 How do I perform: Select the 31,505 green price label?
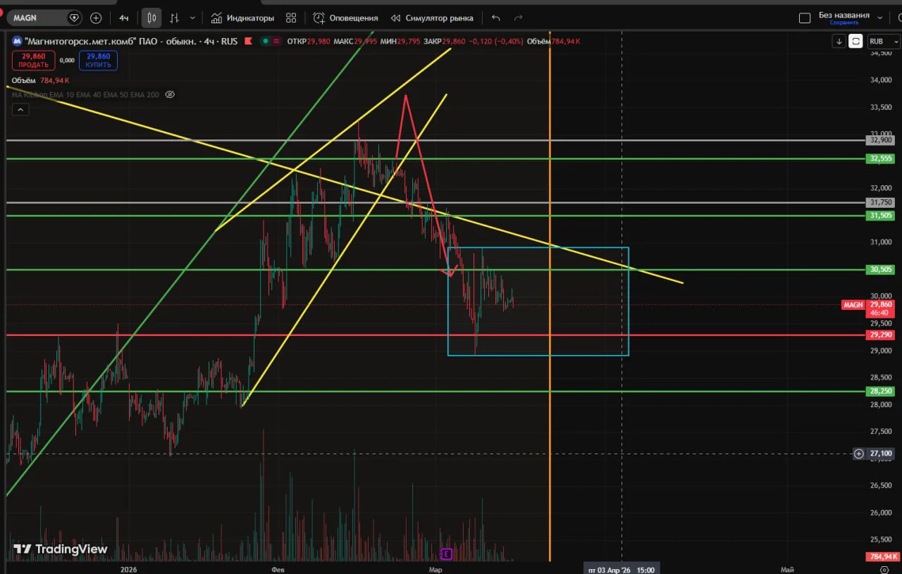(881, 216)
